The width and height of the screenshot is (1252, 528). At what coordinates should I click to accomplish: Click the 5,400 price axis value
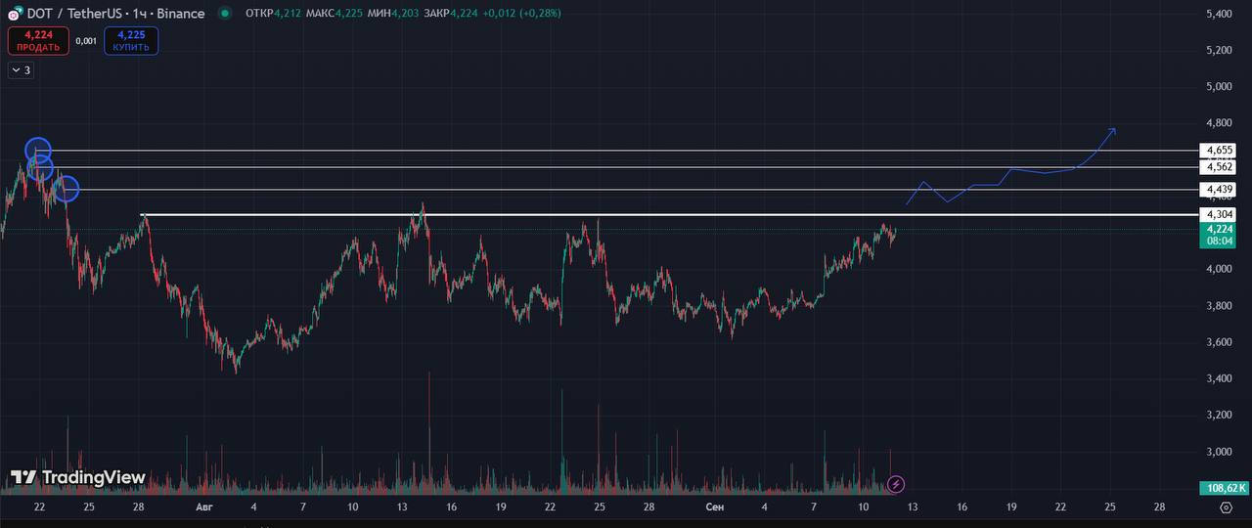coord(1219,14)
